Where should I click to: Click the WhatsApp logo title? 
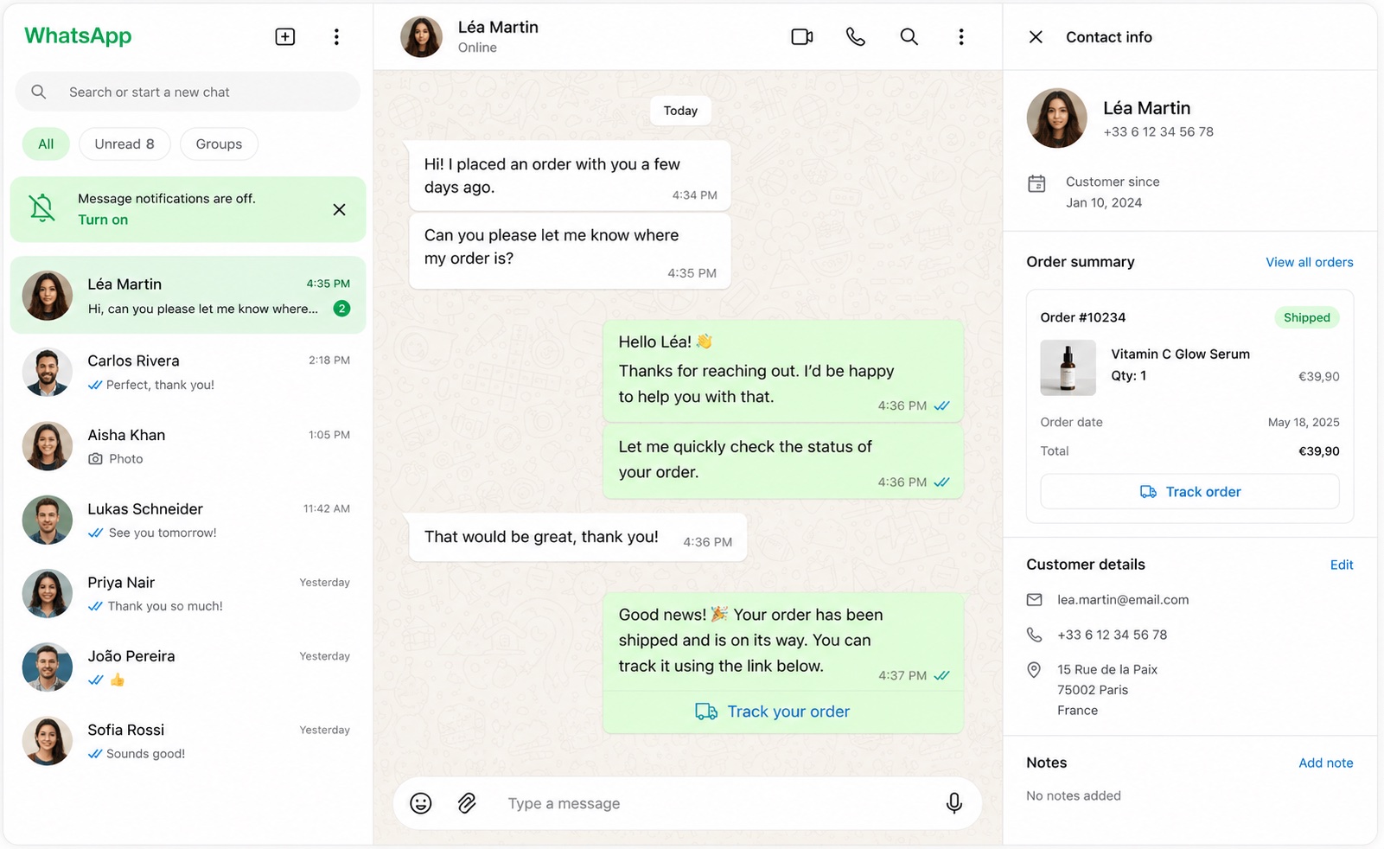click(x=78, y=35)
